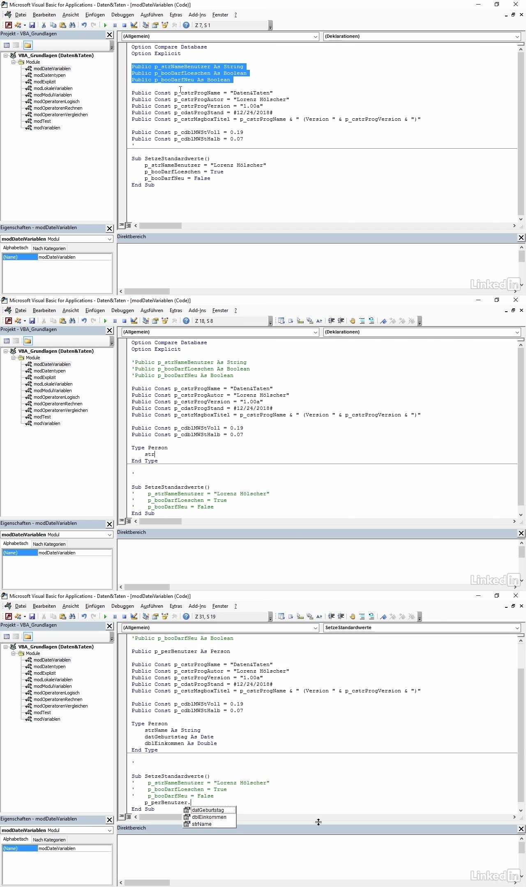Click help question mark icon beside Z 18, S 8
Screen dimensions: 526x887
(186, 321)
